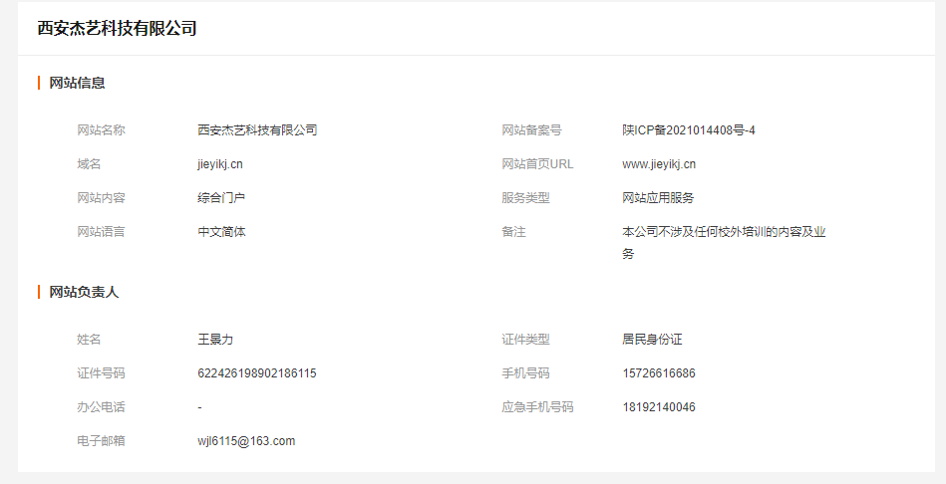Click the responsible person name 王景力

215,340
